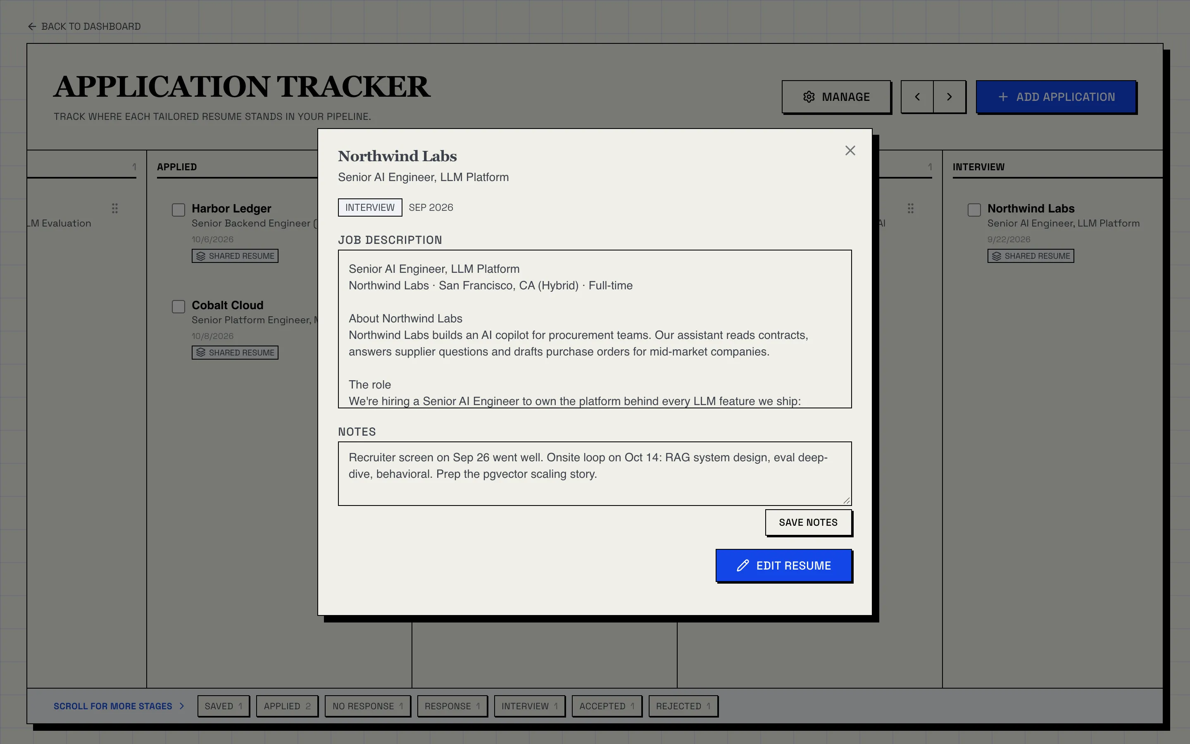Save the notes
The image size is (1190, 744).
[x=808, y=522]
